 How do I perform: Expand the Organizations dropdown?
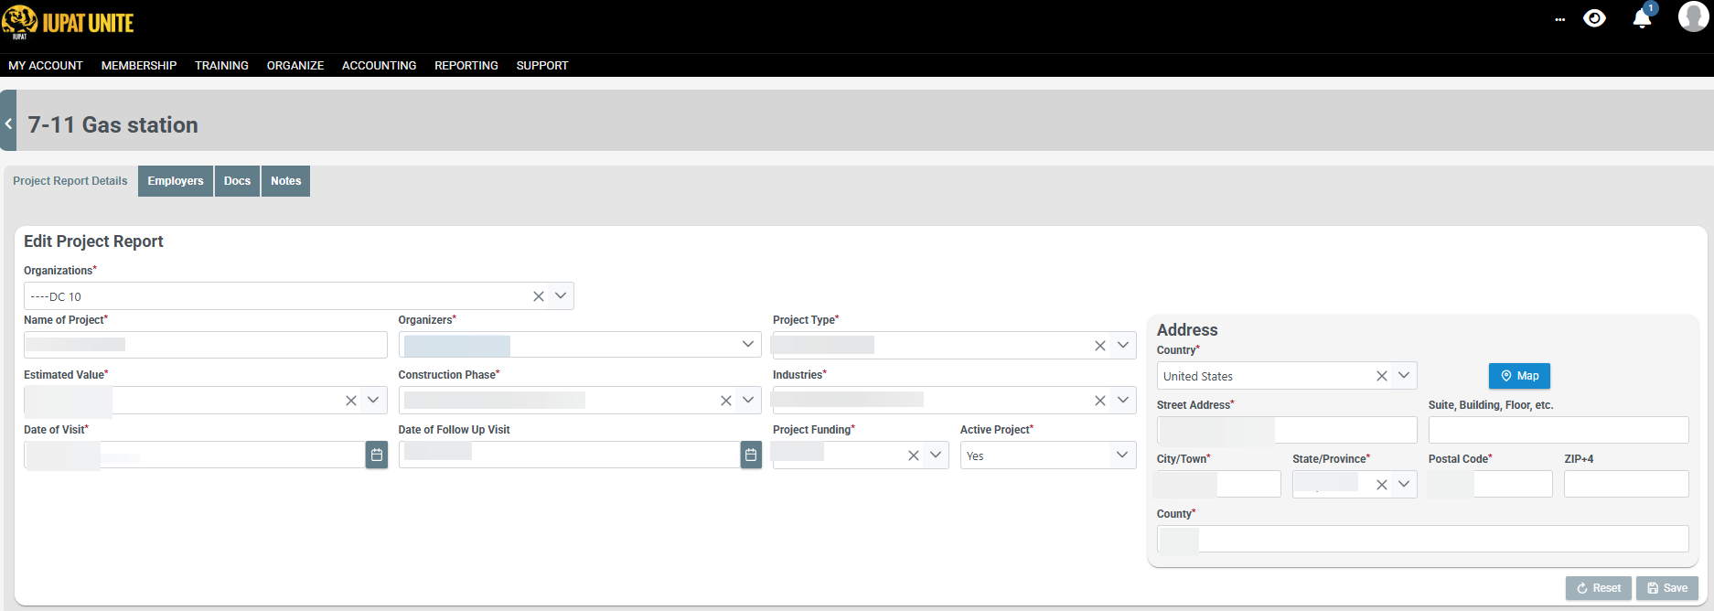[x=561, y=295]
